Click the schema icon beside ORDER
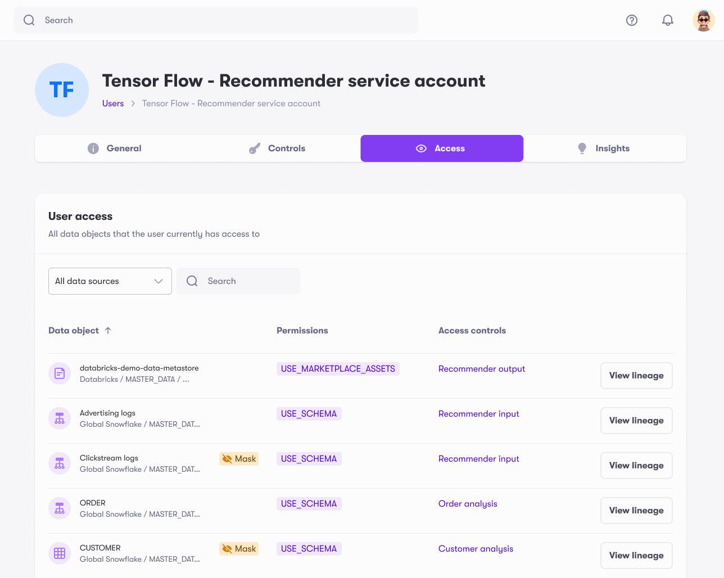The width and height of the screenshot is (724, 578). [59, 508]
